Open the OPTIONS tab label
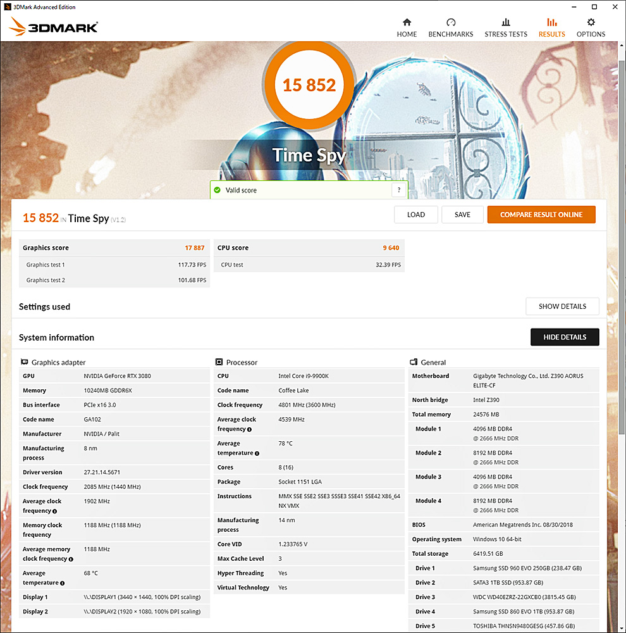The image size is (626, 633). [591, 34]
